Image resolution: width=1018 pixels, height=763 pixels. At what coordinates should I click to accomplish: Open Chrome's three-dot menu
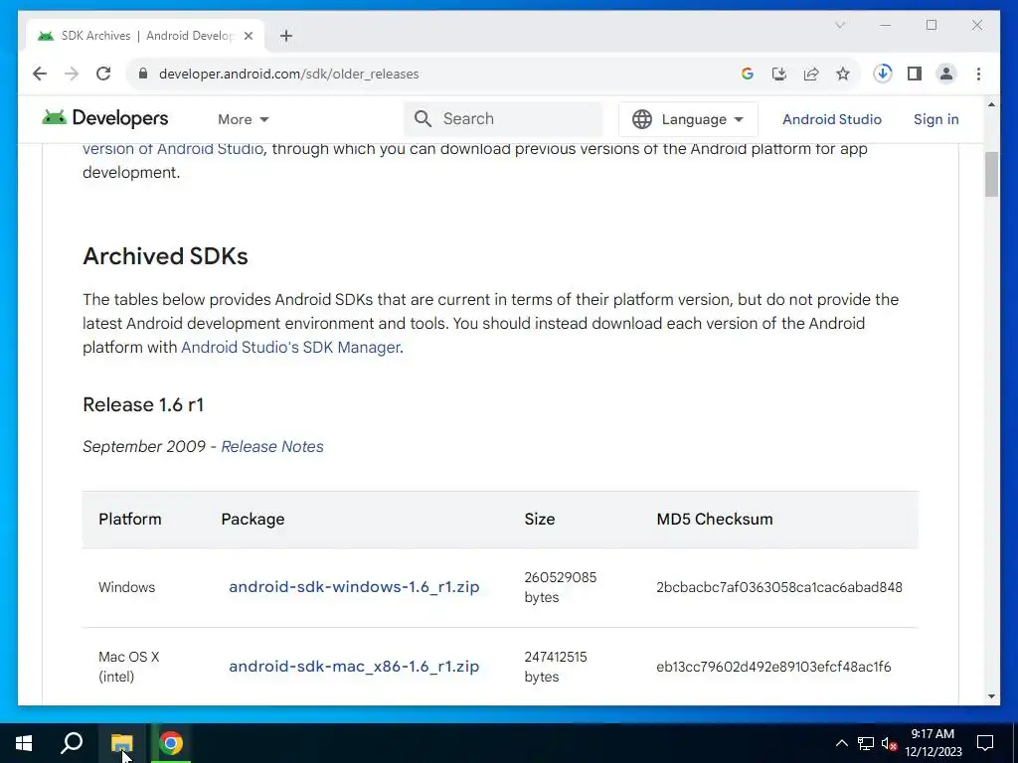[978, 74]
